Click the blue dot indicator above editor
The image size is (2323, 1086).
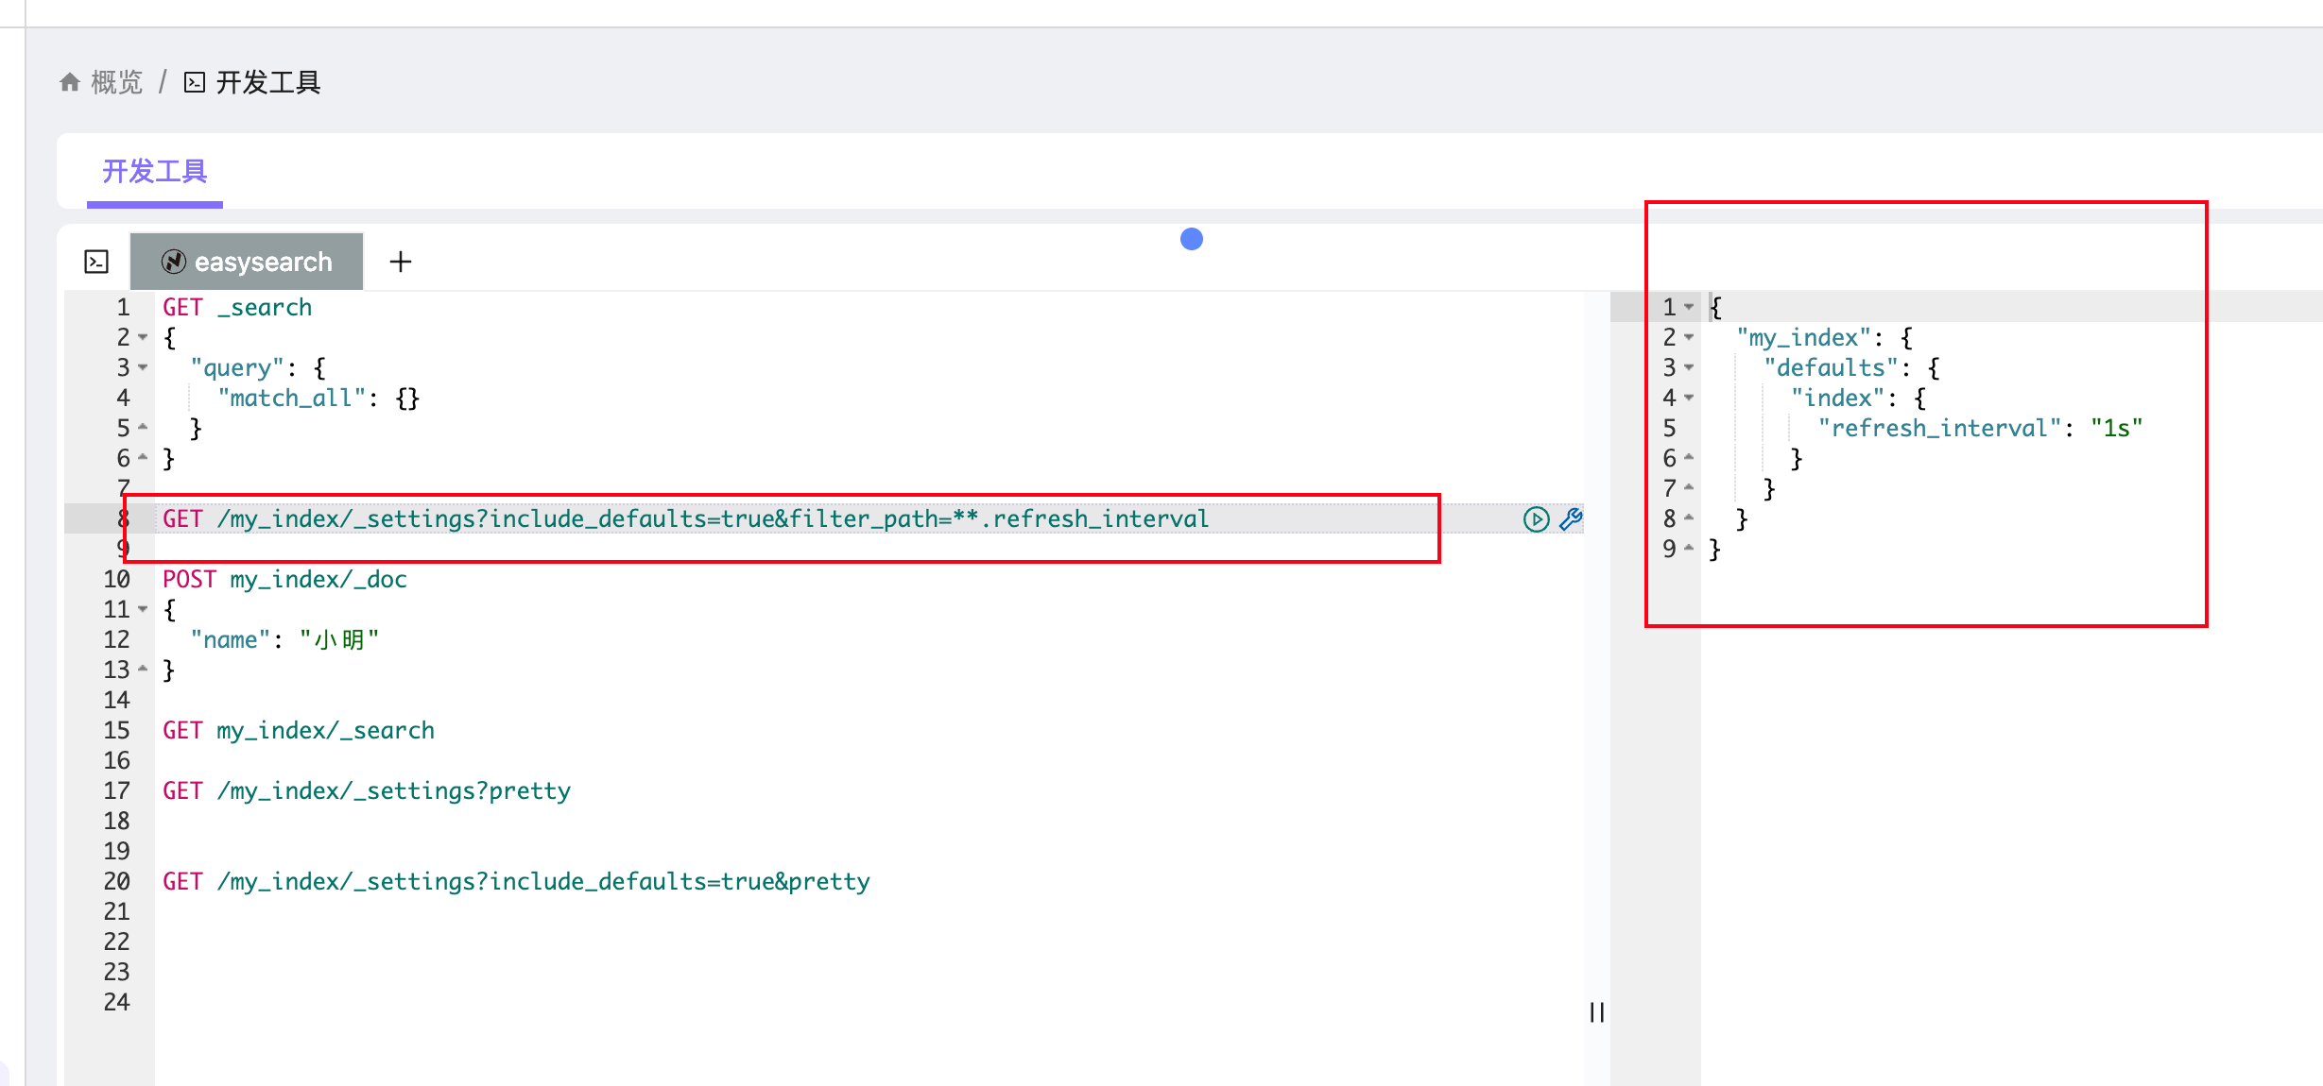tap(1191, 239)
